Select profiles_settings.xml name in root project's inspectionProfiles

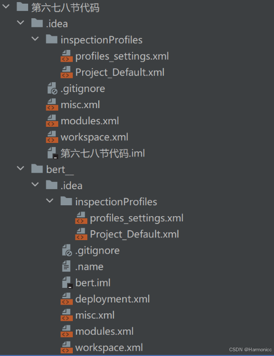click(122, 57)
